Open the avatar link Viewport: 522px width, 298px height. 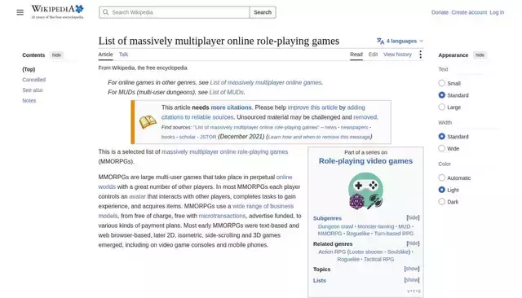[137, 196]
